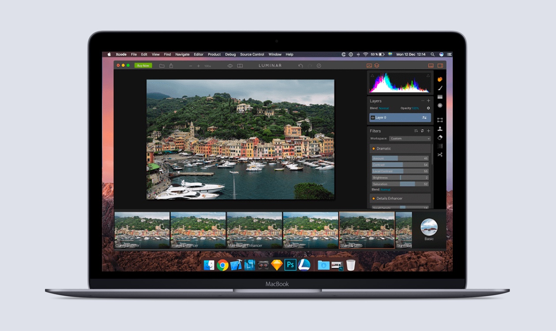Viewport: 556px width, 331px height.
Task: Open the history checkmark-circle icon
Action: (319, 66)
